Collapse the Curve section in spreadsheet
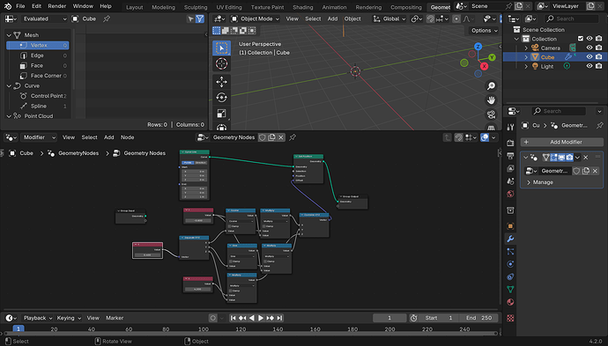This screenshot has height=346, width=608. (9, 85)
